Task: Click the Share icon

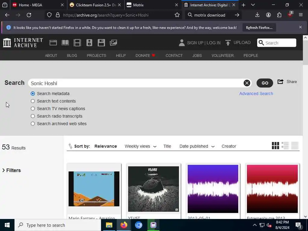Action: pos(280,82)
